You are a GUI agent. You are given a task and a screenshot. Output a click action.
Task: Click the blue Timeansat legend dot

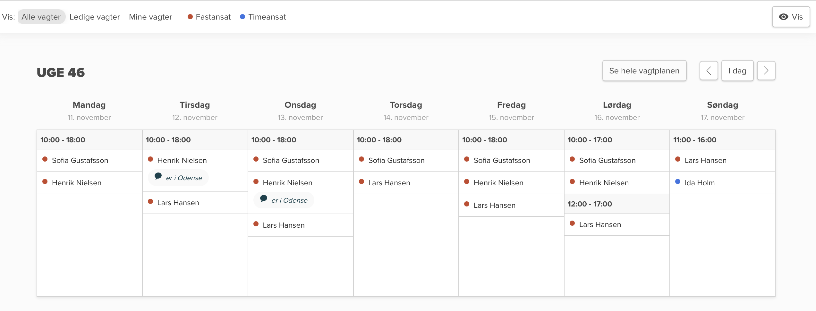[x=242, y=17]
